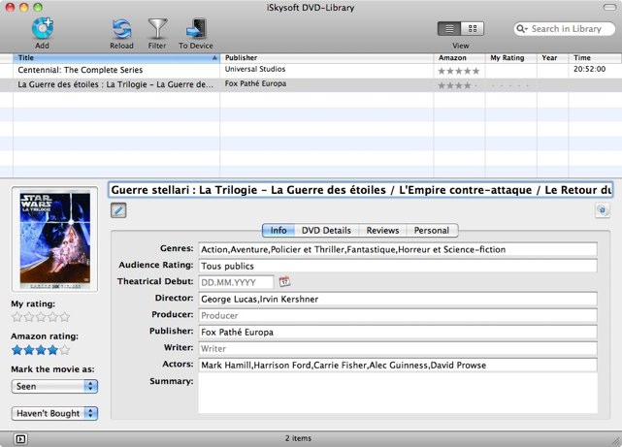Switch to list view mode
Screen dimensions: 622x447
click(449, 28)
